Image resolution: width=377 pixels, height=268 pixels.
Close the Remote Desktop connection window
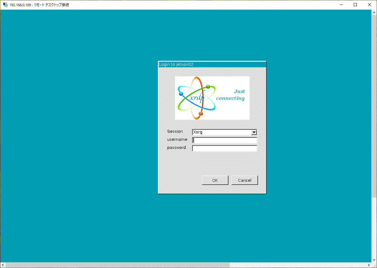pyautogui.click(x=370, y=5)
